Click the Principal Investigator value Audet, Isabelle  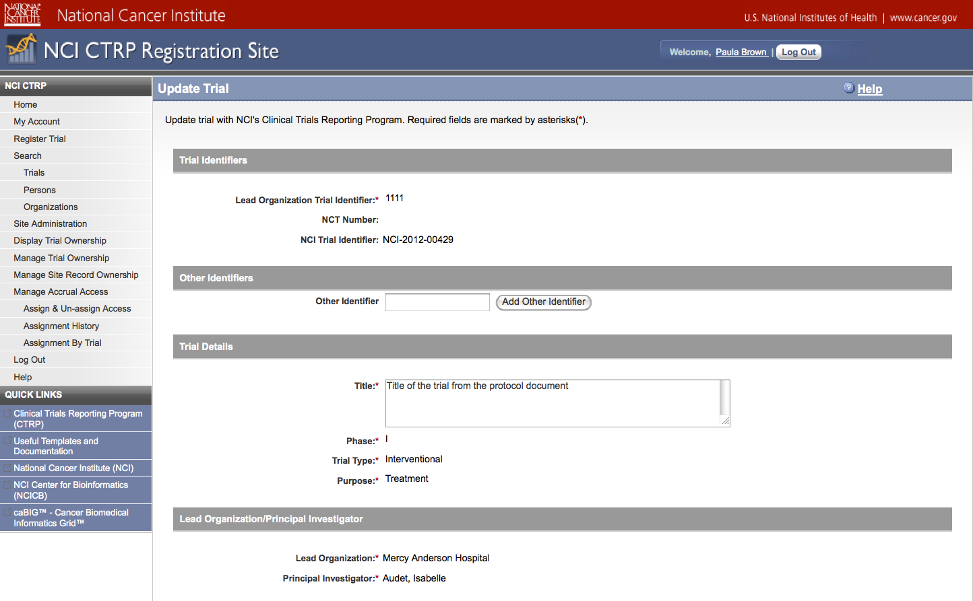click(x=414, y=578)
